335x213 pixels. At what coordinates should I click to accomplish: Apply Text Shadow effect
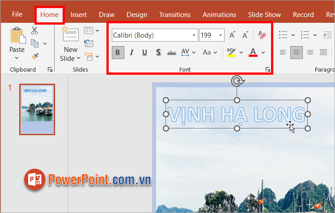(158, 52)
